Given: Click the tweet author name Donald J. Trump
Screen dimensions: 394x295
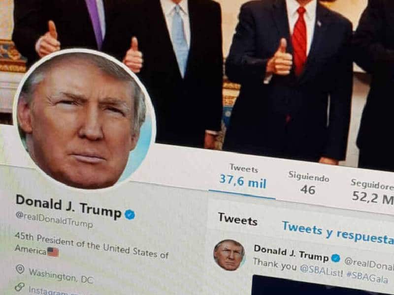Looking at the screenshot, I should pos(291,253).
